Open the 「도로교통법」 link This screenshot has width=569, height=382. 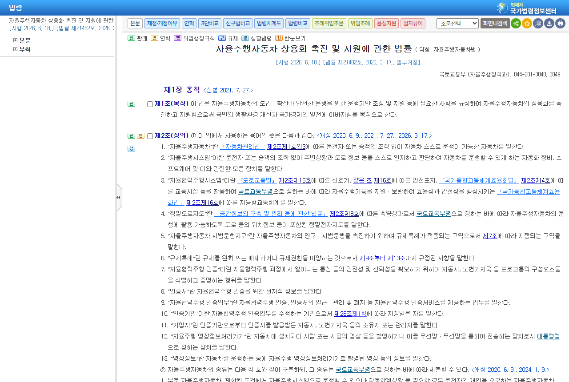pyautogui.click(x=257, y=180)
